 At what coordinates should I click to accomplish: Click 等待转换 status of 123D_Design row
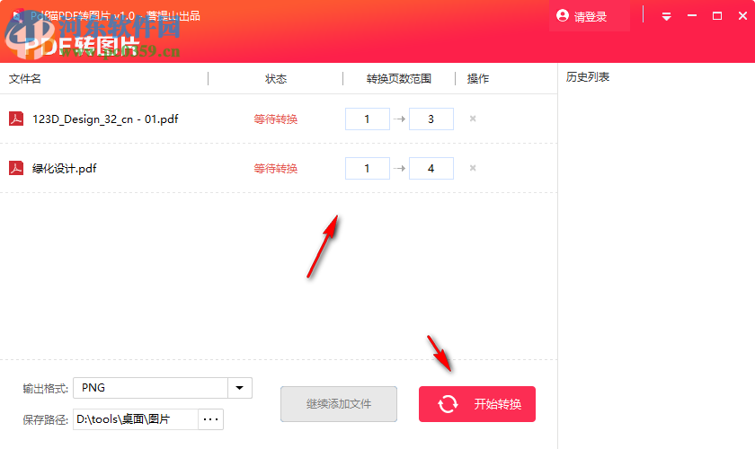tap(275, 119)
